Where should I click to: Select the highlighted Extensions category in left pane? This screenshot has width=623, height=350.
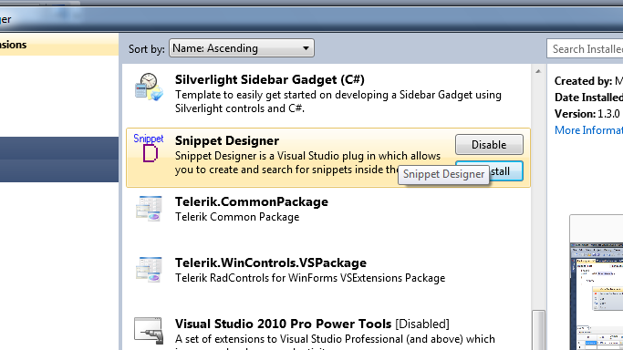(x=59, y=45)
